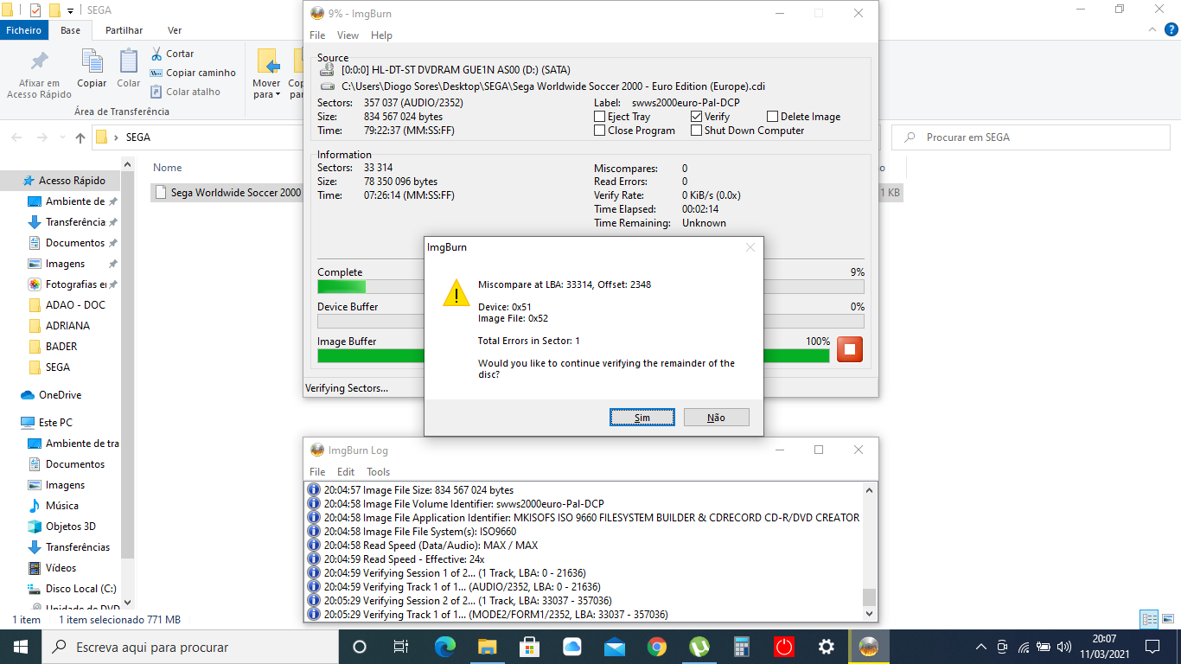Open the notification center icon
1181x664 pixels.
(1152, 647)
